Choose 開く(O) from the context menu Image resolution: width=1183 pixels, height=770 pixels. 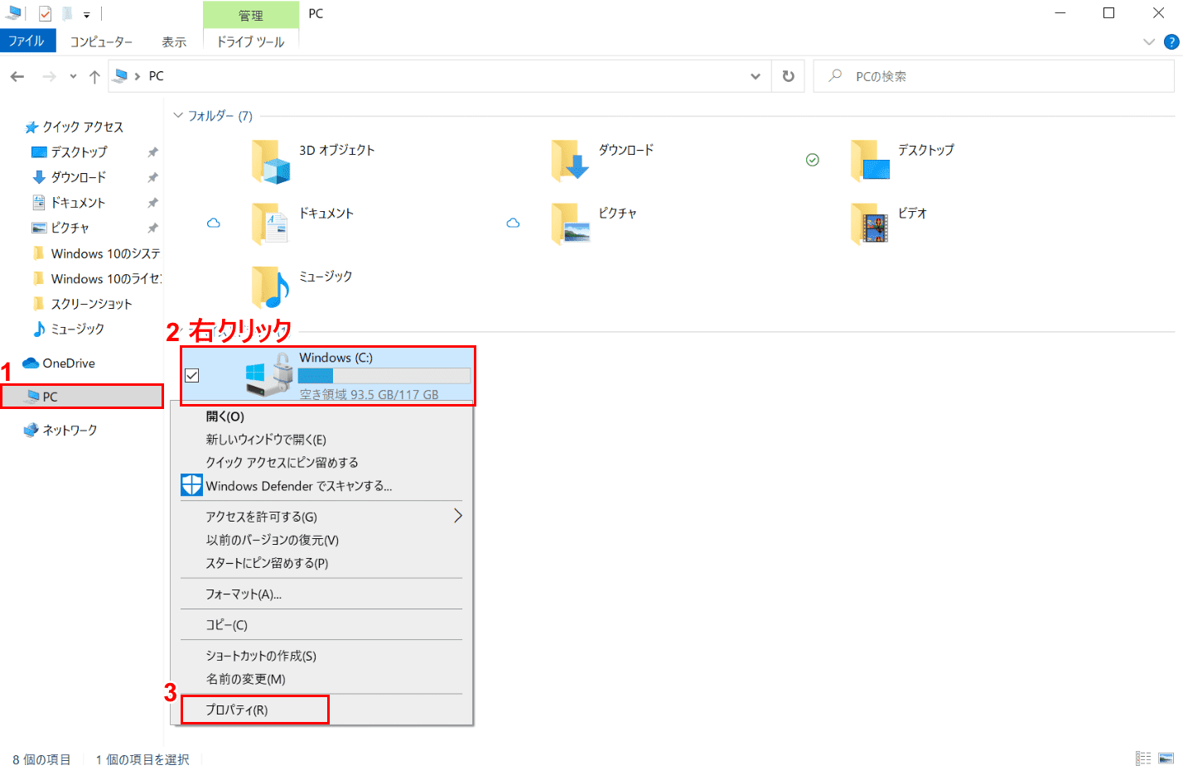322,416
